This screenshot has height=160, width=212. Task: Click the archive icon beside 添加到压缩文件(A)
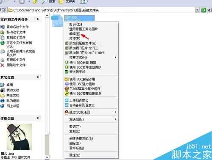[x=67, y=43]
